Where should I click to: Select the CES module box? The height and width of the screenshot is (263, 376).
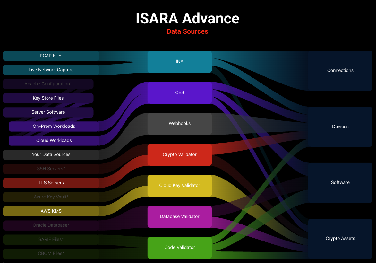click(x=180, y=93)
